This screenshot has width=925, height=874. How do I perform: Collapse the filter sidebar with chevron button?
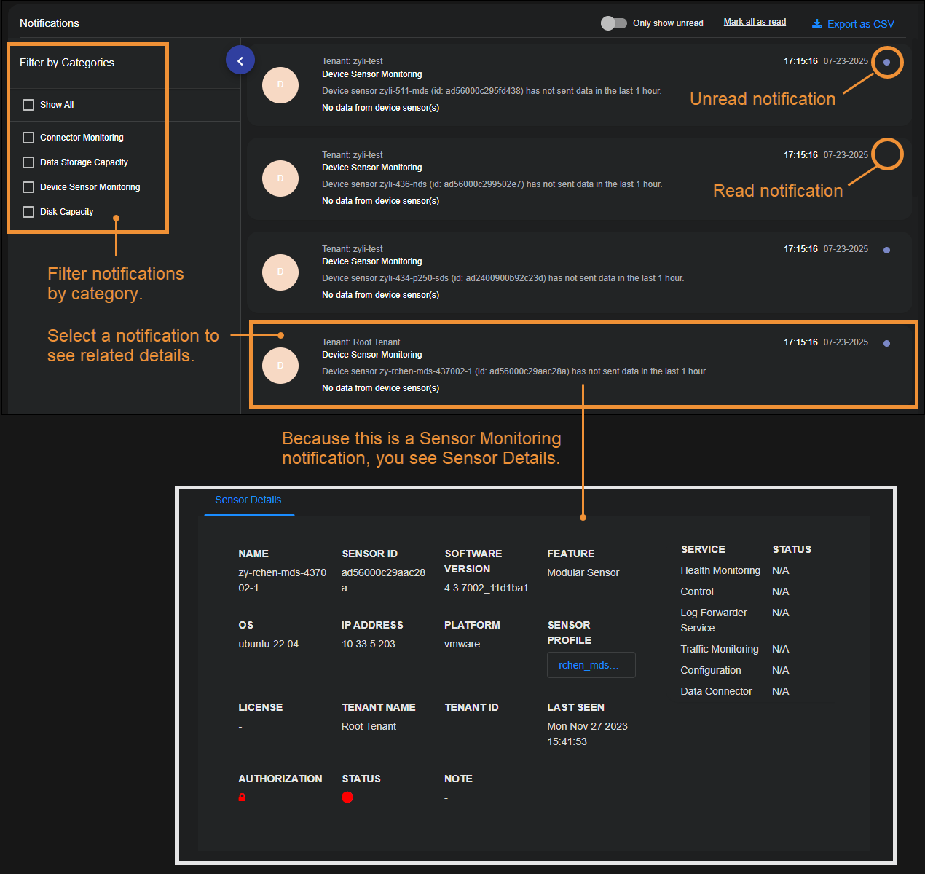coord(240,60)
